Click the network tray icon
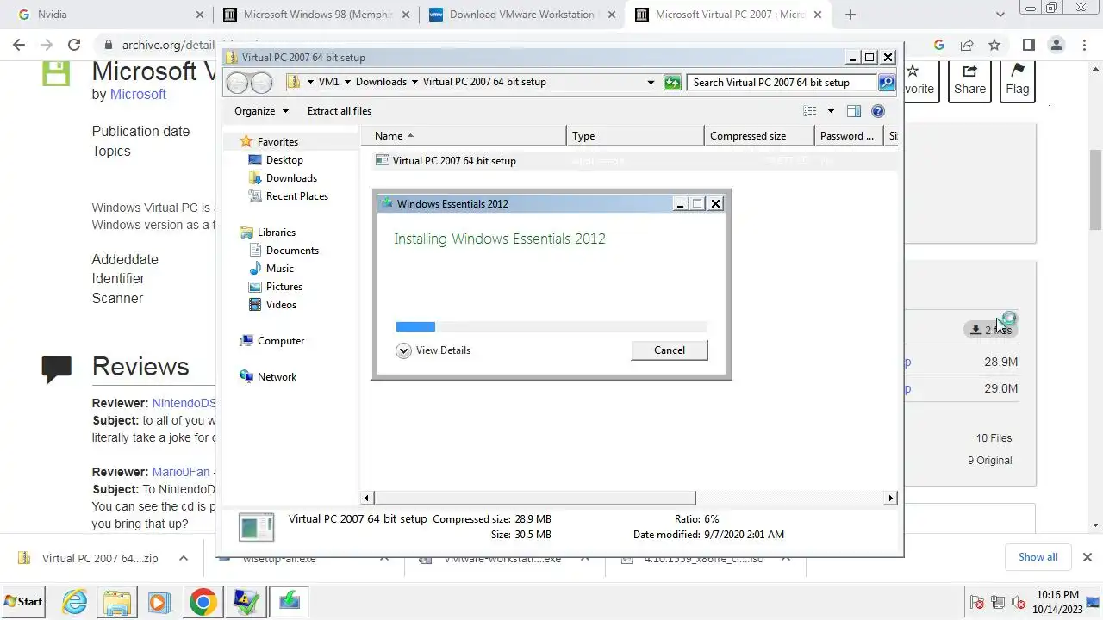This screenshot has height=620, width=1103. click(x=998, y=602)
